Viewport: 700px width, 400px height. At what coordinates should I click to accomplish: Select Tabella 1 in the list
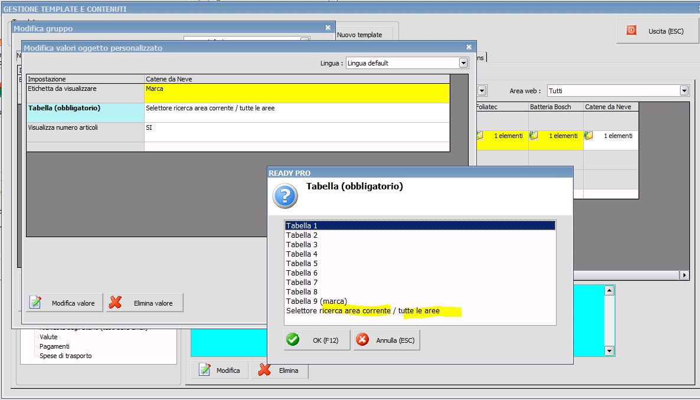click(x=420, y=225)
